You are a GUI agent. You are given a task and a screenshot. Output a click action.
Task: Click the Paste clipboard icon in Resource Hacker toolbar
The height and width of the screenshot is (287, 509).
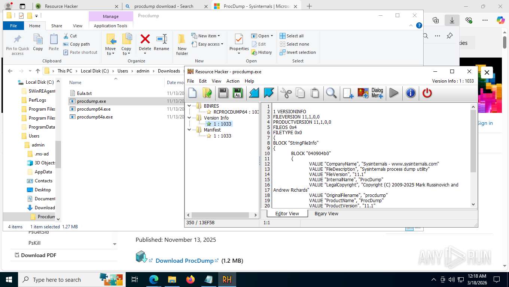coord(315,93)
